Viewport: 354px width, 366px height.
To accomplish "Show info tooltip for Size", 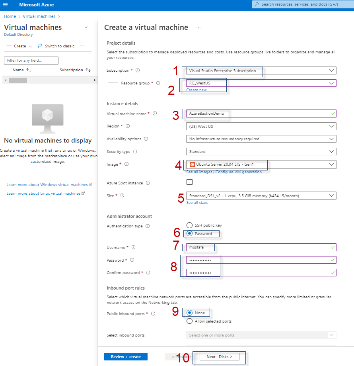I will coord(123,196).
